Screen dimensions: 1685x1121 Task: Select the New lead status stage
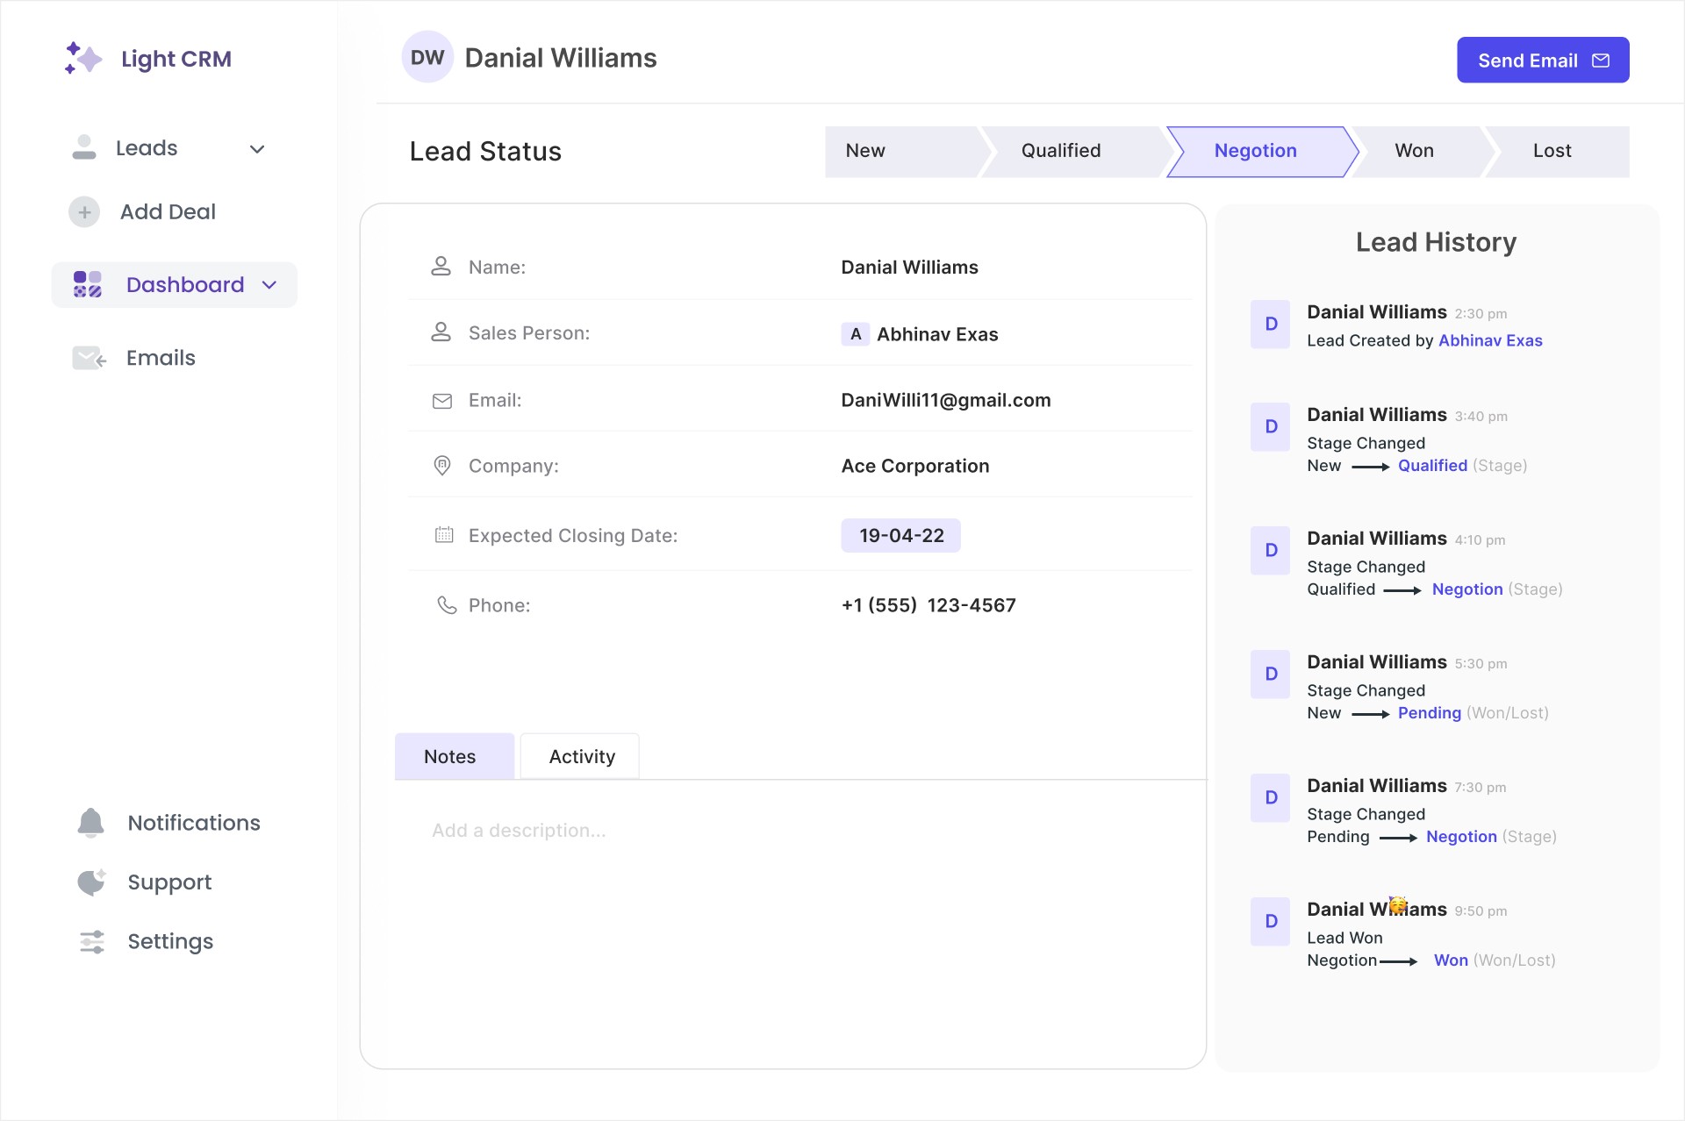tap(865, 151)
